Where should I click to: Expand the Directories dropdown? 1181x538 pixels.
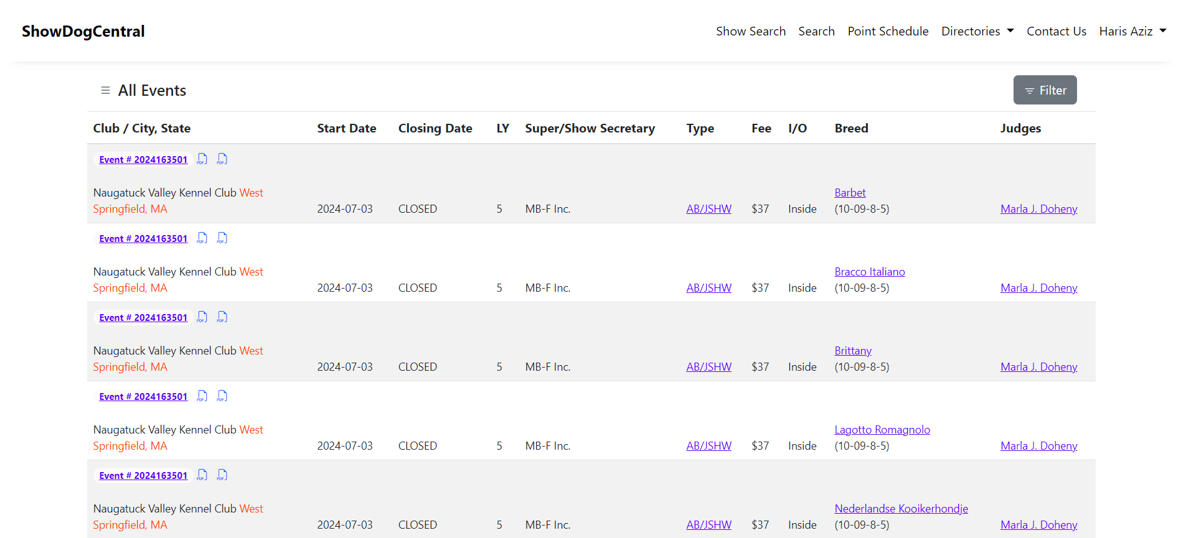(977, 31)
